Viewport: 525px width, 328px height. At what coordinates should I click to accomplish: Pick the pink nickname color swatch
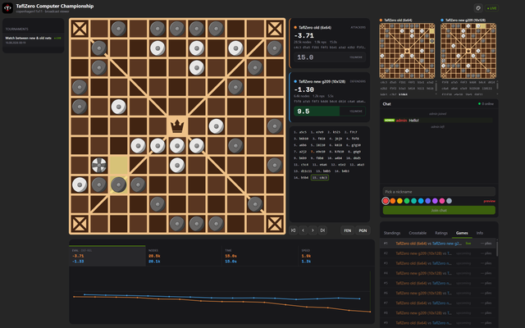[x=442, y=201]
